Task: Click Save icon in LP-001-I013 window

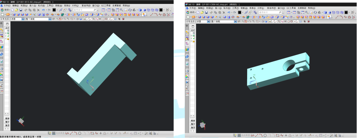Action: [x=21, y=10]
